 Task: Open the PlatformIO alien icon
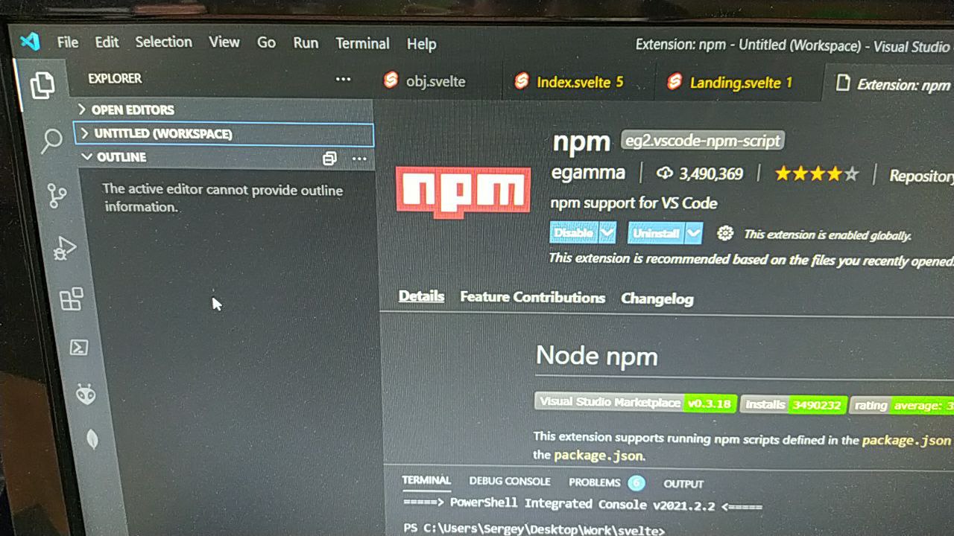[86, 394]
